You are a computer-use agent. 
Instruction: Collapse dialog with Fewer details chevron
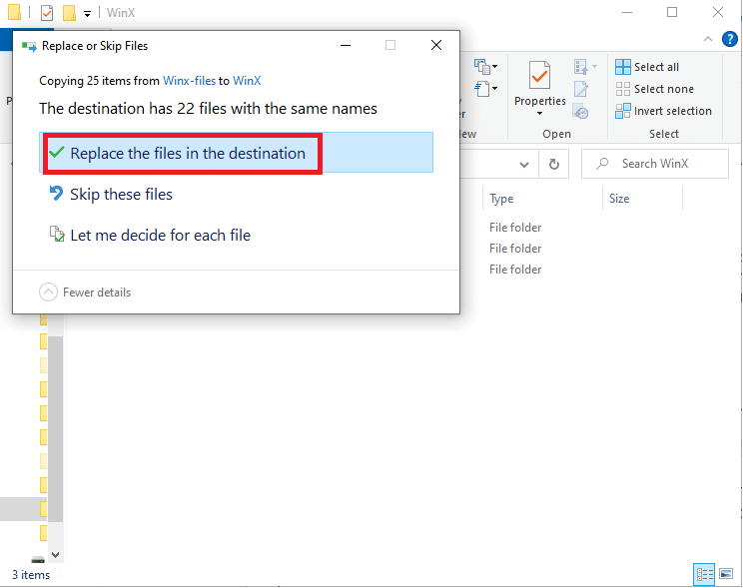tap(48, 293)
